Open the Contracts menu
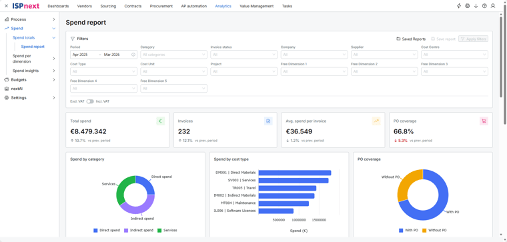The width and height of the screenshot is (507, 242). click(133, 6)
